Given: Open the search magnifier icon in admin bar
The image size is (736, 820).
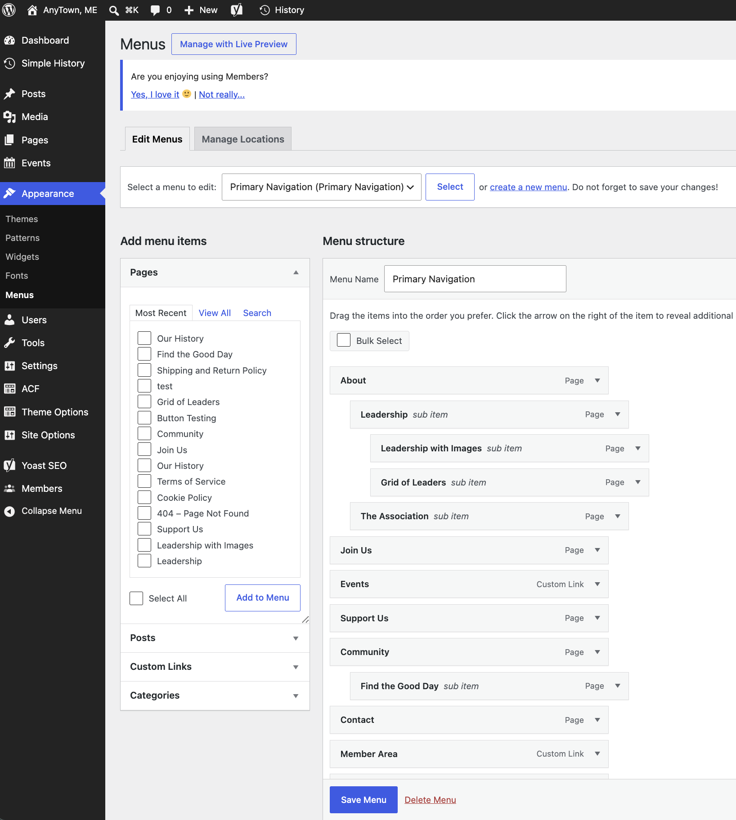Looking at the screenshot, I should click(x=114, y=10).
